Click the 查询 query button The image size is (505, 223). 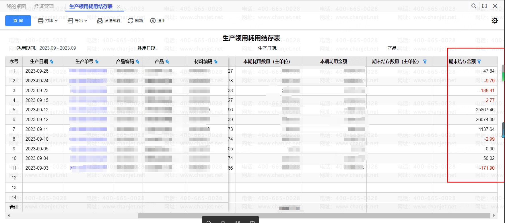click(18, 21)
